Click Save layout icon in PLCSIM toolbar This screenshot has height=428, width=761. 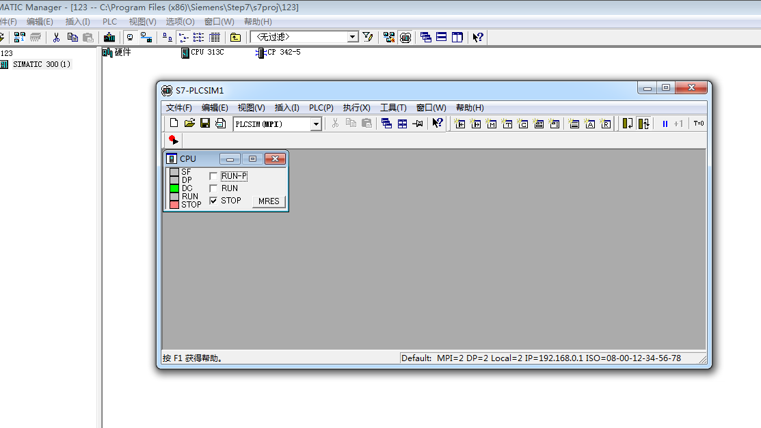220,124
